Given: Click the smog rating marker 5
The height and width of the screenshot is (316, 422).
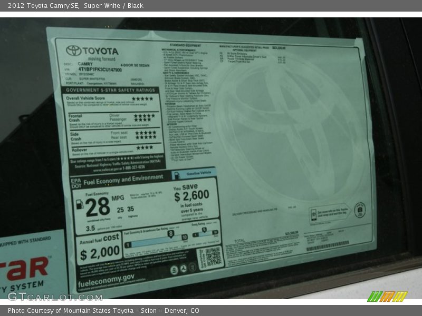Looking at the screenshot, I should pos(204,230).
